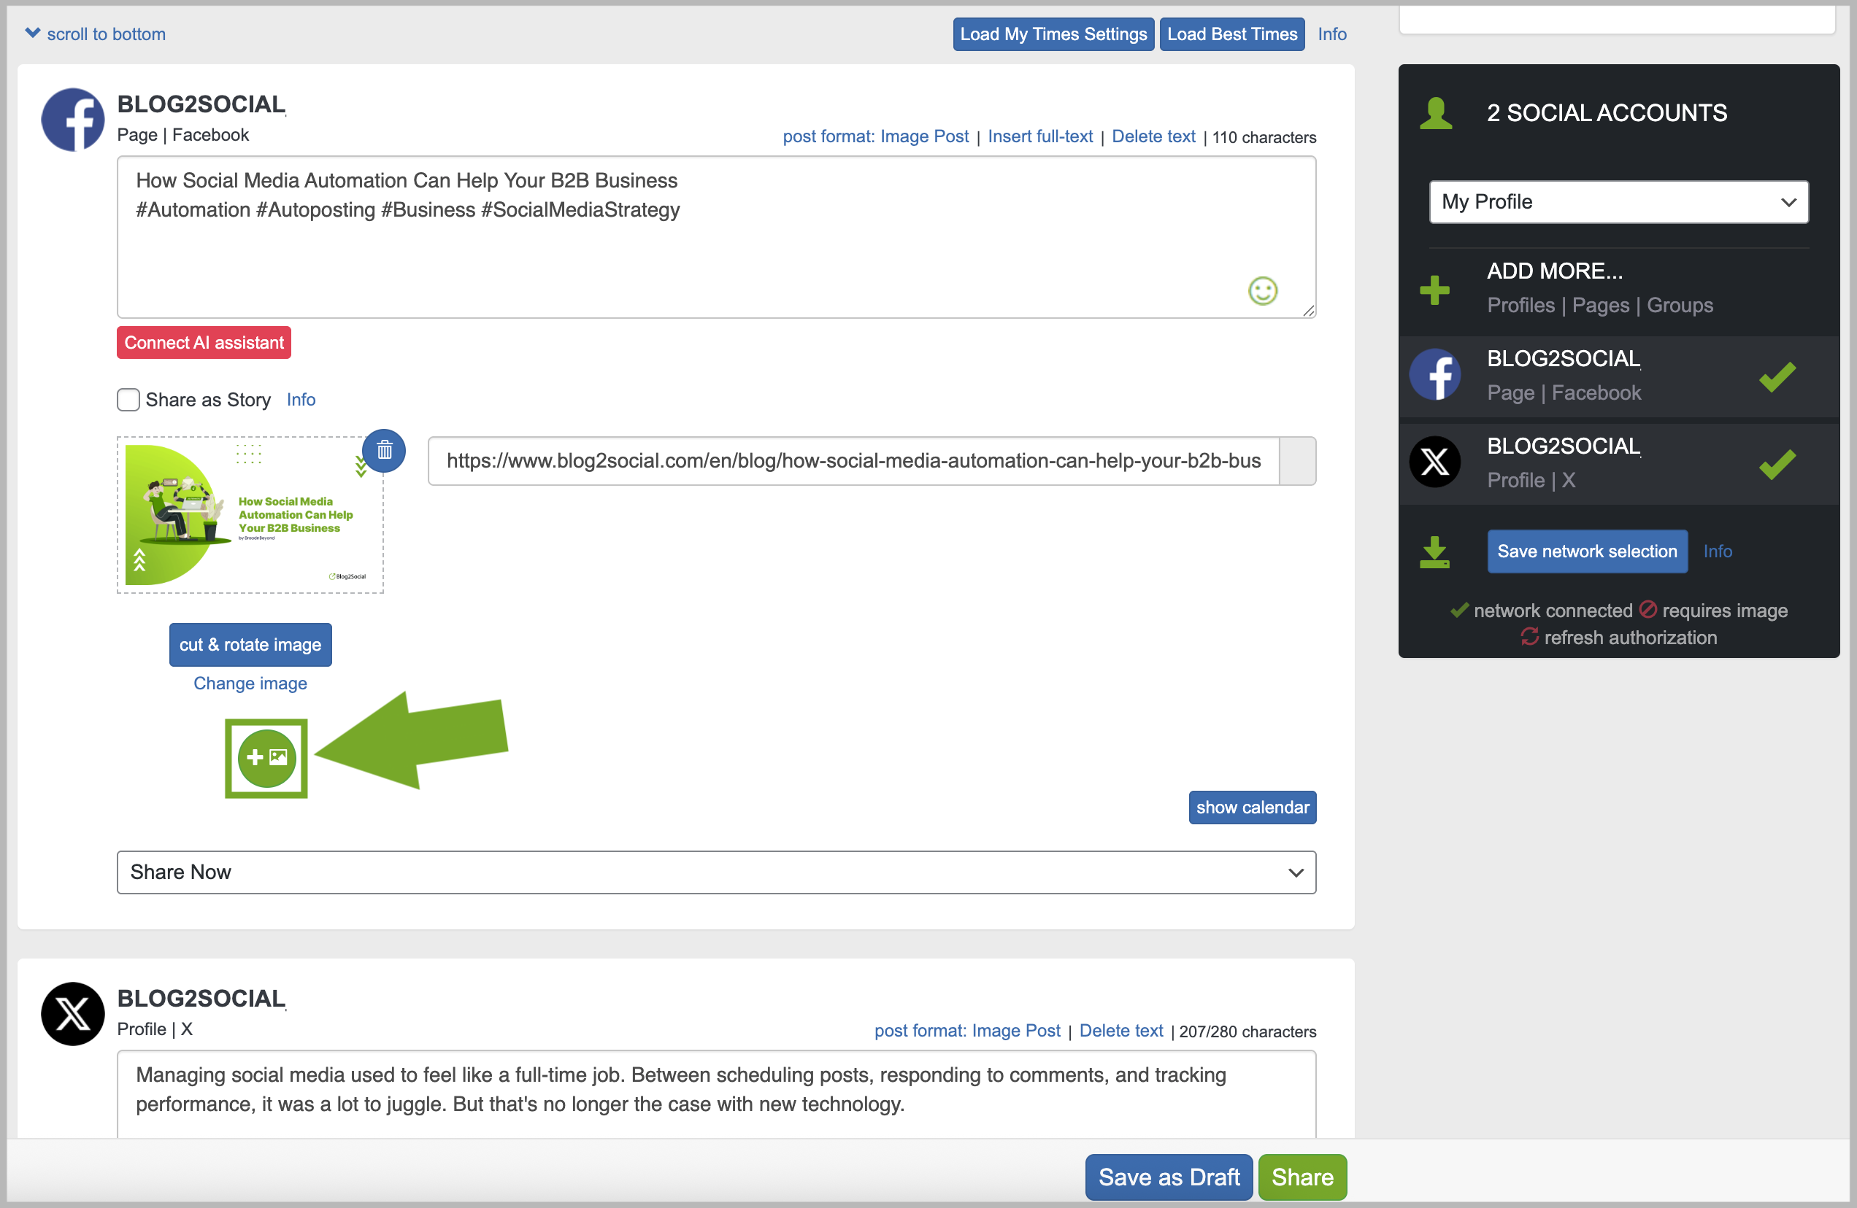This screenshot has width=1857, height=1208.
Task: Open the My Profile dropdown
Action: click(1618, 202)
